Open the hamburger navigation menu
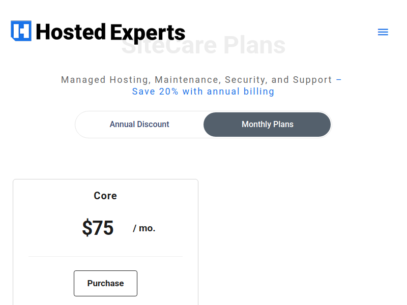 383,32
